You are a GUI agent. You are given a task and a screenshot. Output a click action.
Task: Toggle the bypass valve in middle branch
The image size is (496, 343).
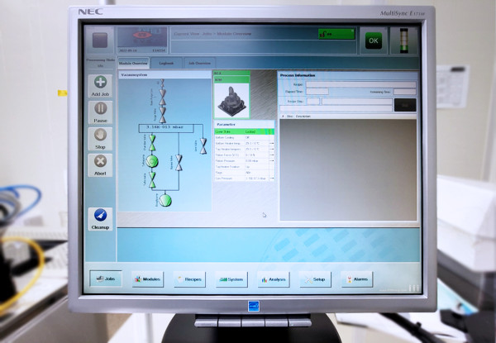pos(177,160)
